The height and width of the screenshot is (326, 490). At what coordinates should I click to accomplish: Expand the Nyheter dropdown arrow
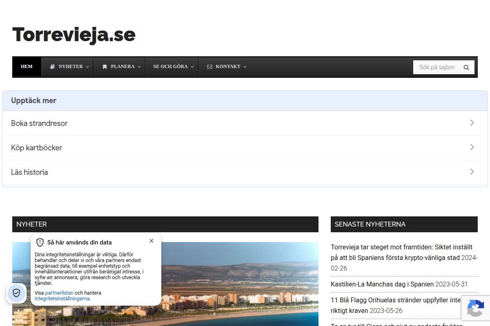point(87,67)
